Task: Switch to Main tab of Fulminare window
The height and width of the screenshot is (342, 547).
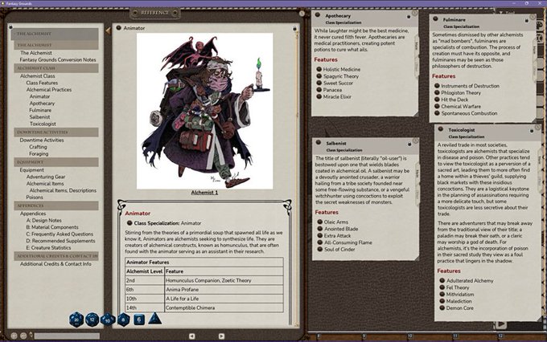Action: [534, 50]
